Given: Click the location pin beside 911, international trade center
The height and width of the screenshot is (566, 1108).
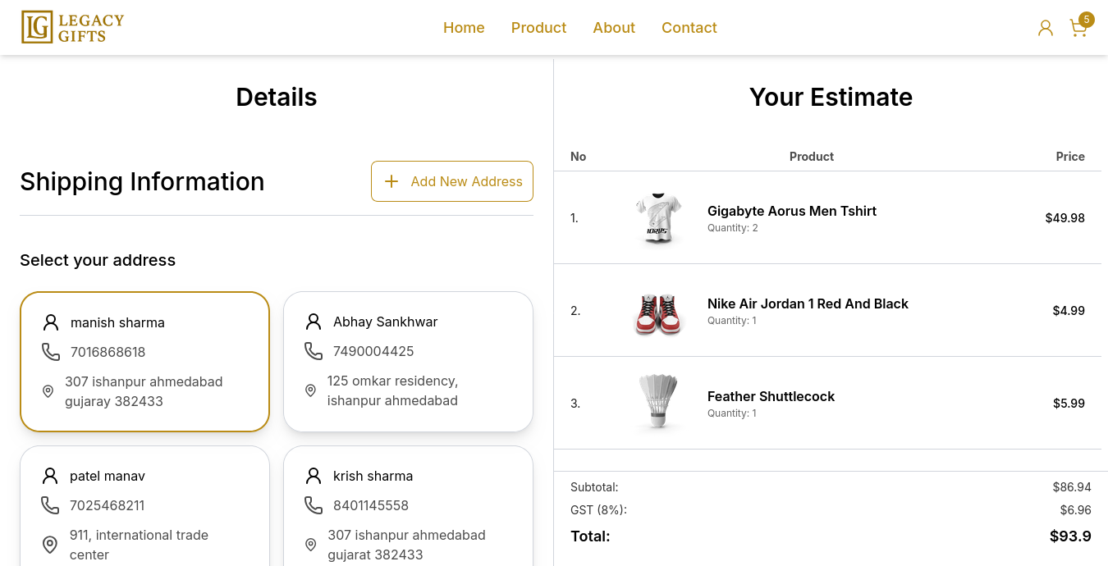Looking at the screenshot, I should tap(50, 545).
